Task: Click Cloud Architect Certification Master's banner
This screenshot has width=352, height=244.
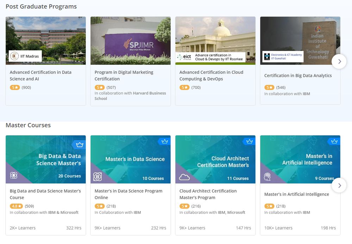Action: 215,160
